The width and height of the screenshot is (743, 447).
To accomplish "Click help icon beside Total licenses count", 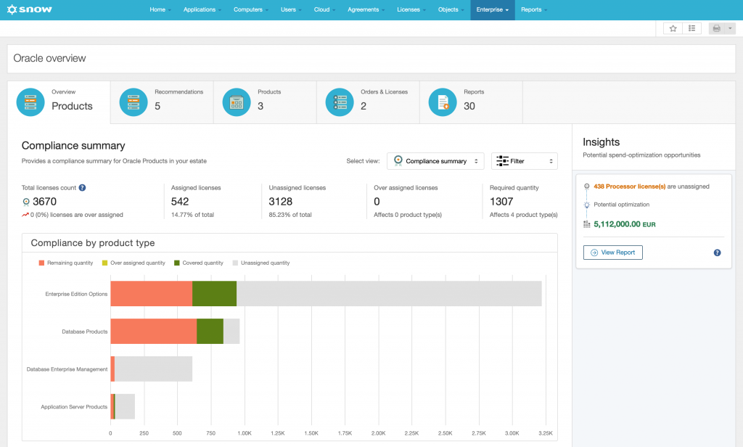I will (83, 188).
